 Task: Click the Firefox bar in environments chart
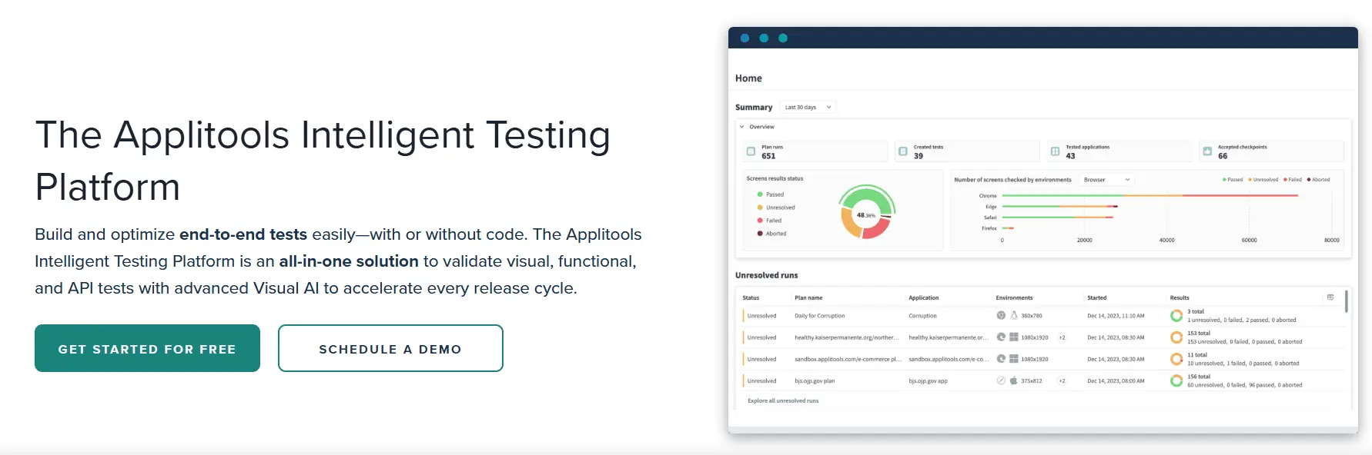pyautogui.click(x=1008, y=228)
